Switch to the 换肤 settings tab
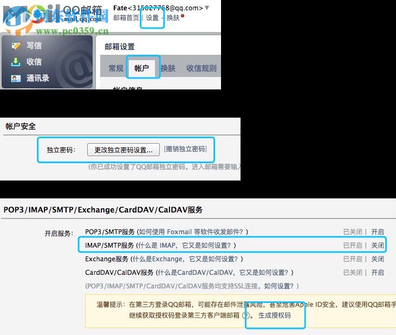The width and height of the screenshot is (396, 335). coord(168,68)
